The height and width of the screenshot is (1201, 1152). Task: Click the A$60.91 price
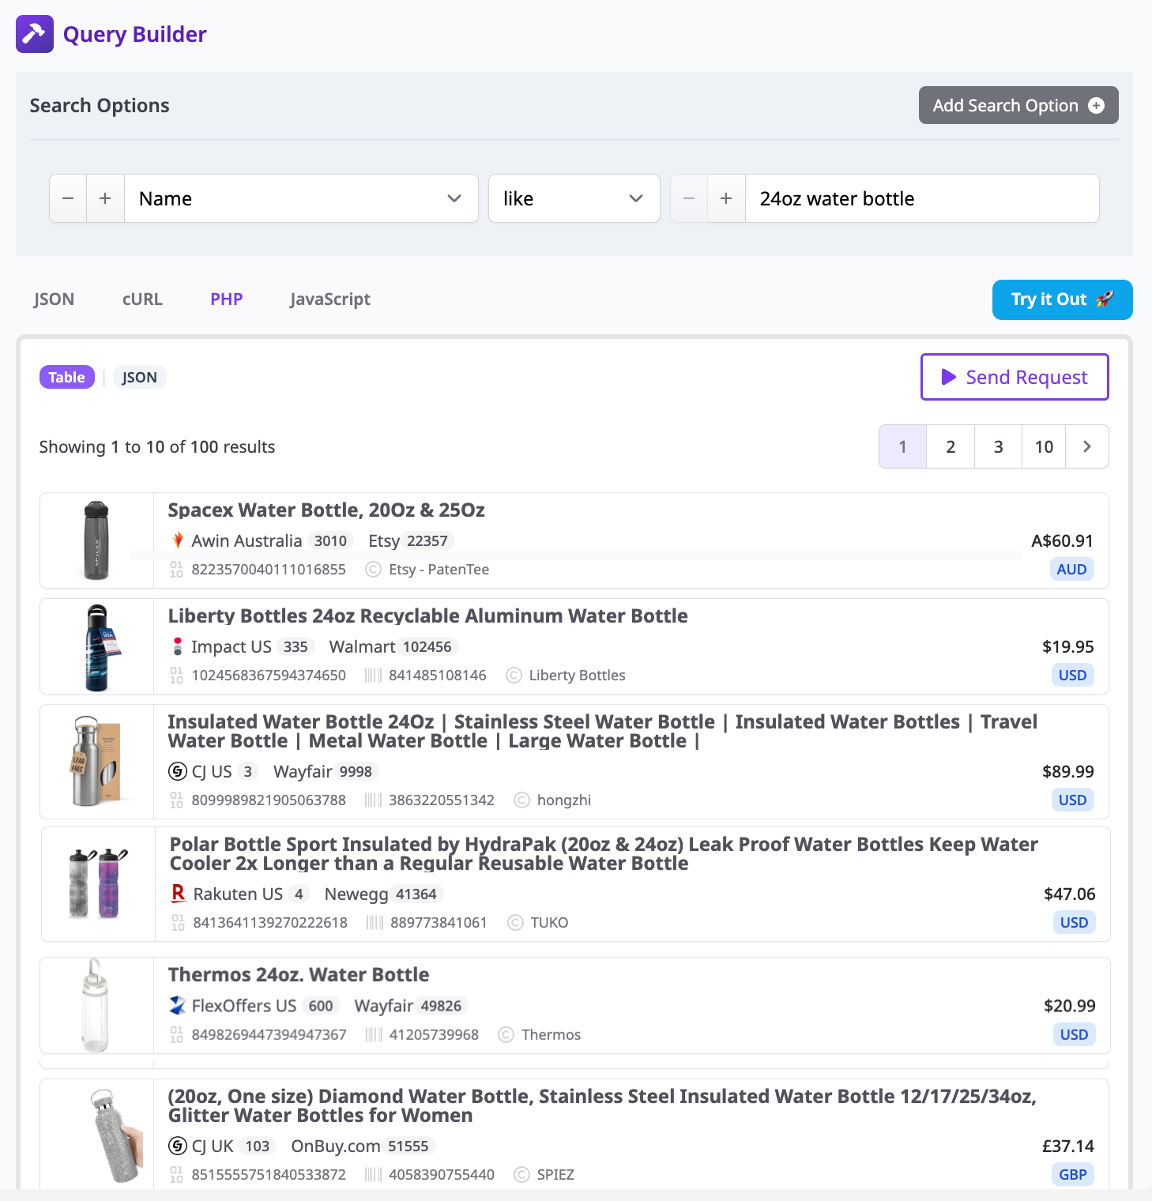[x=1063, y=540]
